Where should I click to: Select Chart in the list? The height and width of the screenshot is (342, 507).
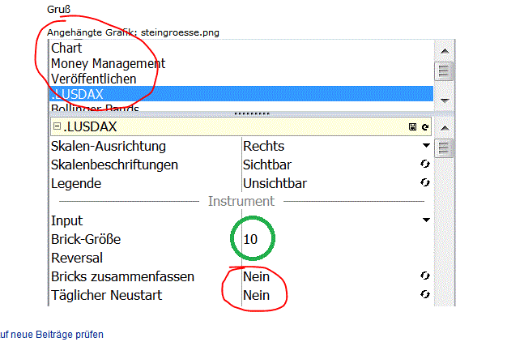[66, 48]
